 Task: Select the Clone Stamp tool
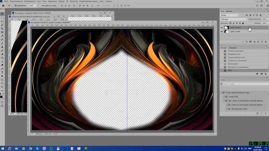[2, 47]
